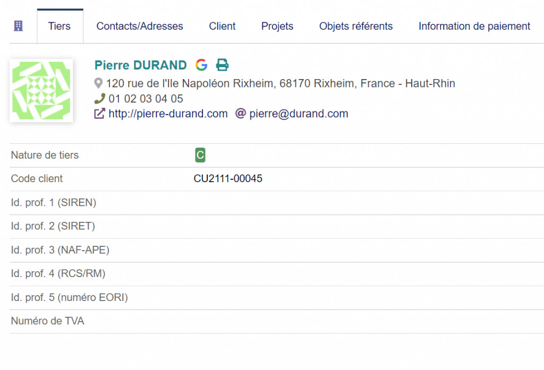Viewport: 544px width, 370px height.
Task: Click the phone number 01 02 03 04 05
Action: point(146,99)
